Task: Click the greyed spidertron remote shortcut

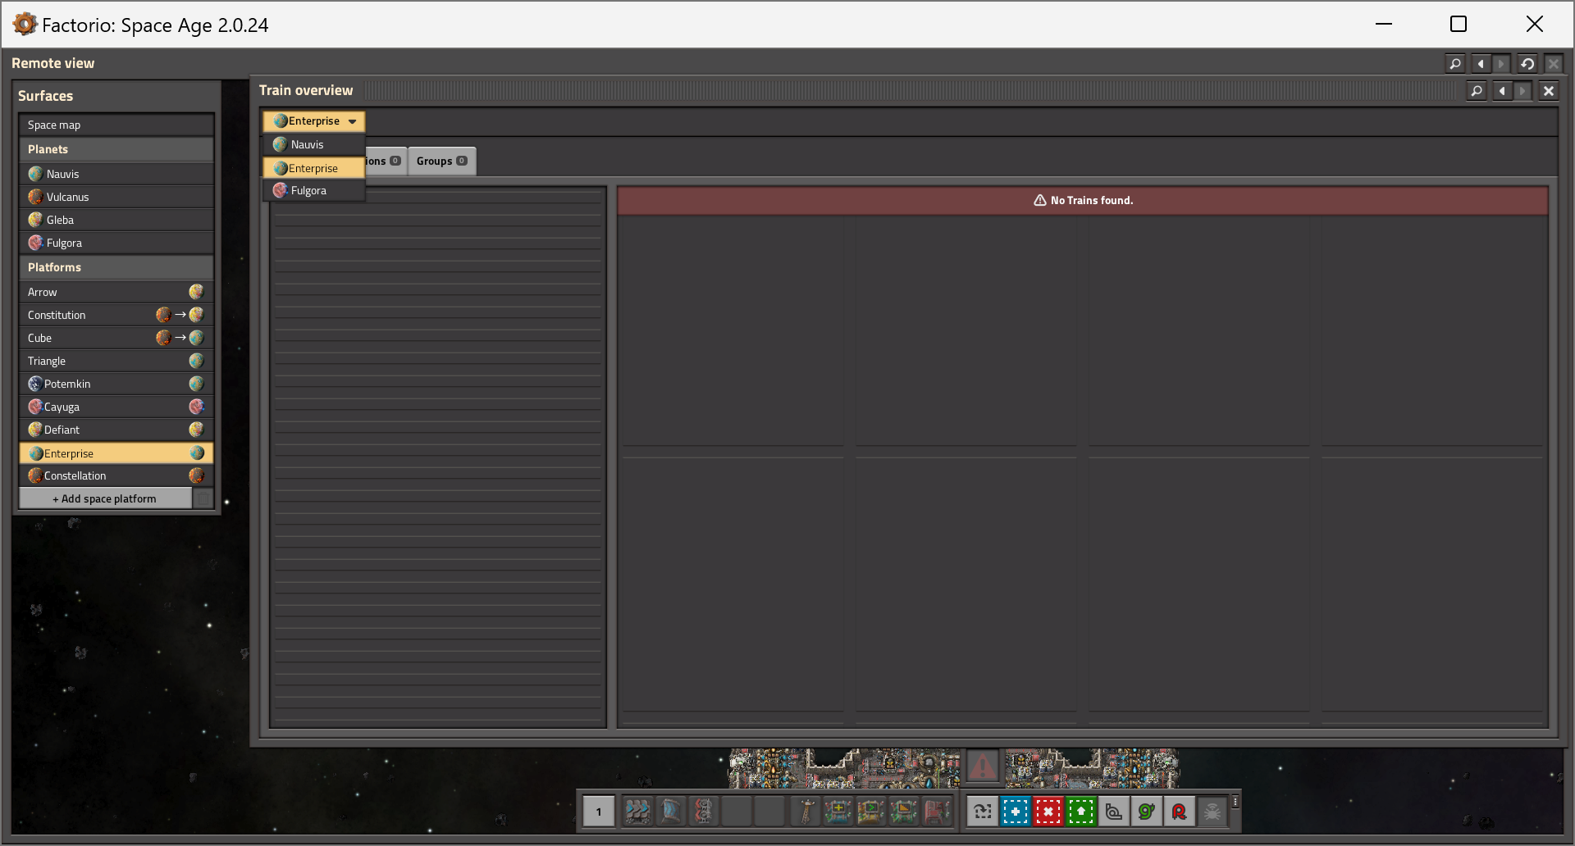Action: point(1212,812)
